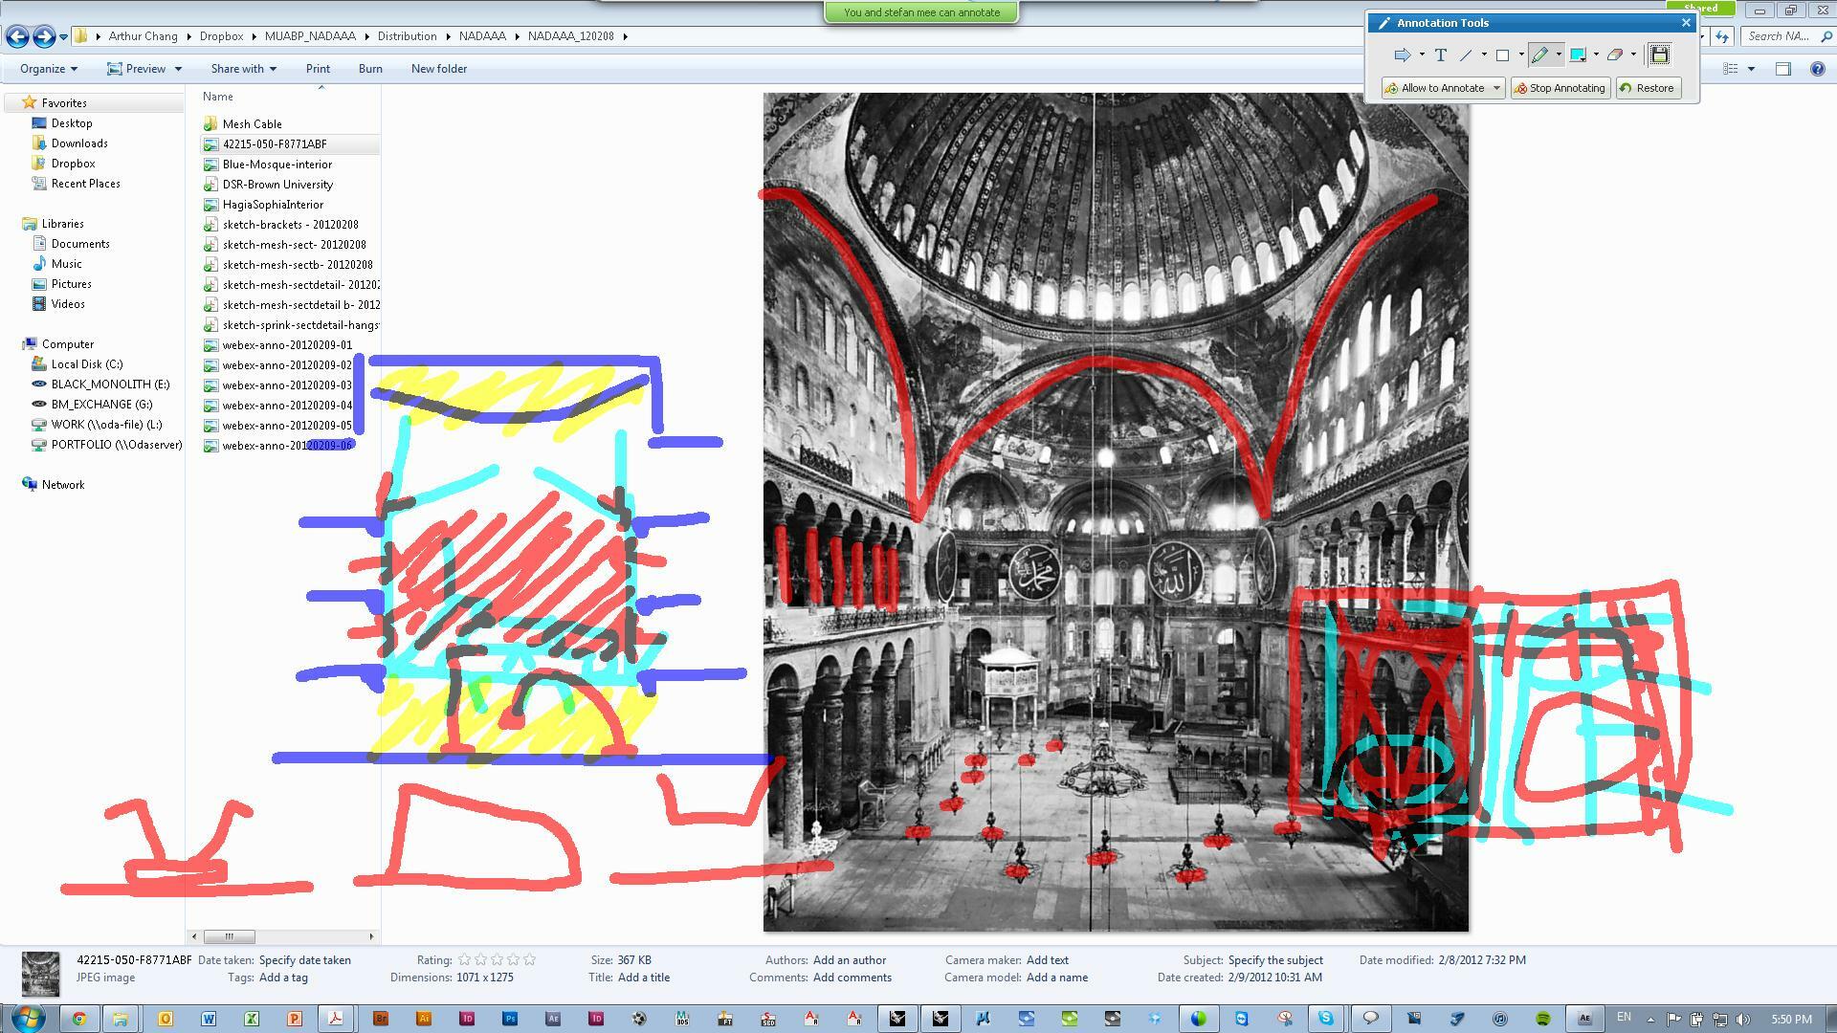Click Add a tag field
Screen dimensions: 1837x1033
[283, 978]
